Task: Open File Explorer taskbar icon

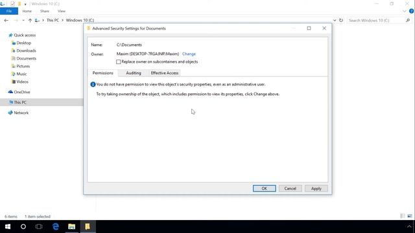Action: (72, 227)
